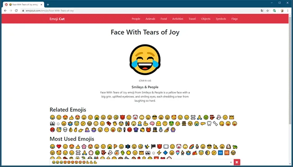Focus the emoji collection field at bottom

coord(140,162)
